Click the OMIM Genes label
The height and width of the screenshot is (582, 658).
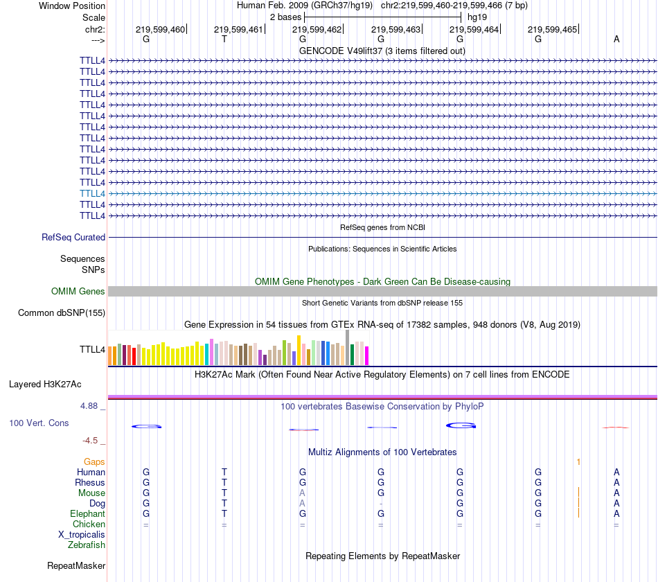(x=78, y=292)
